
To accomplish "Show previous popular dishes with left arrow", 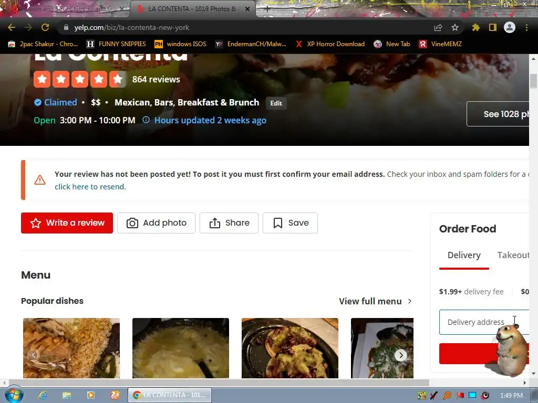I will click(33, 355).
